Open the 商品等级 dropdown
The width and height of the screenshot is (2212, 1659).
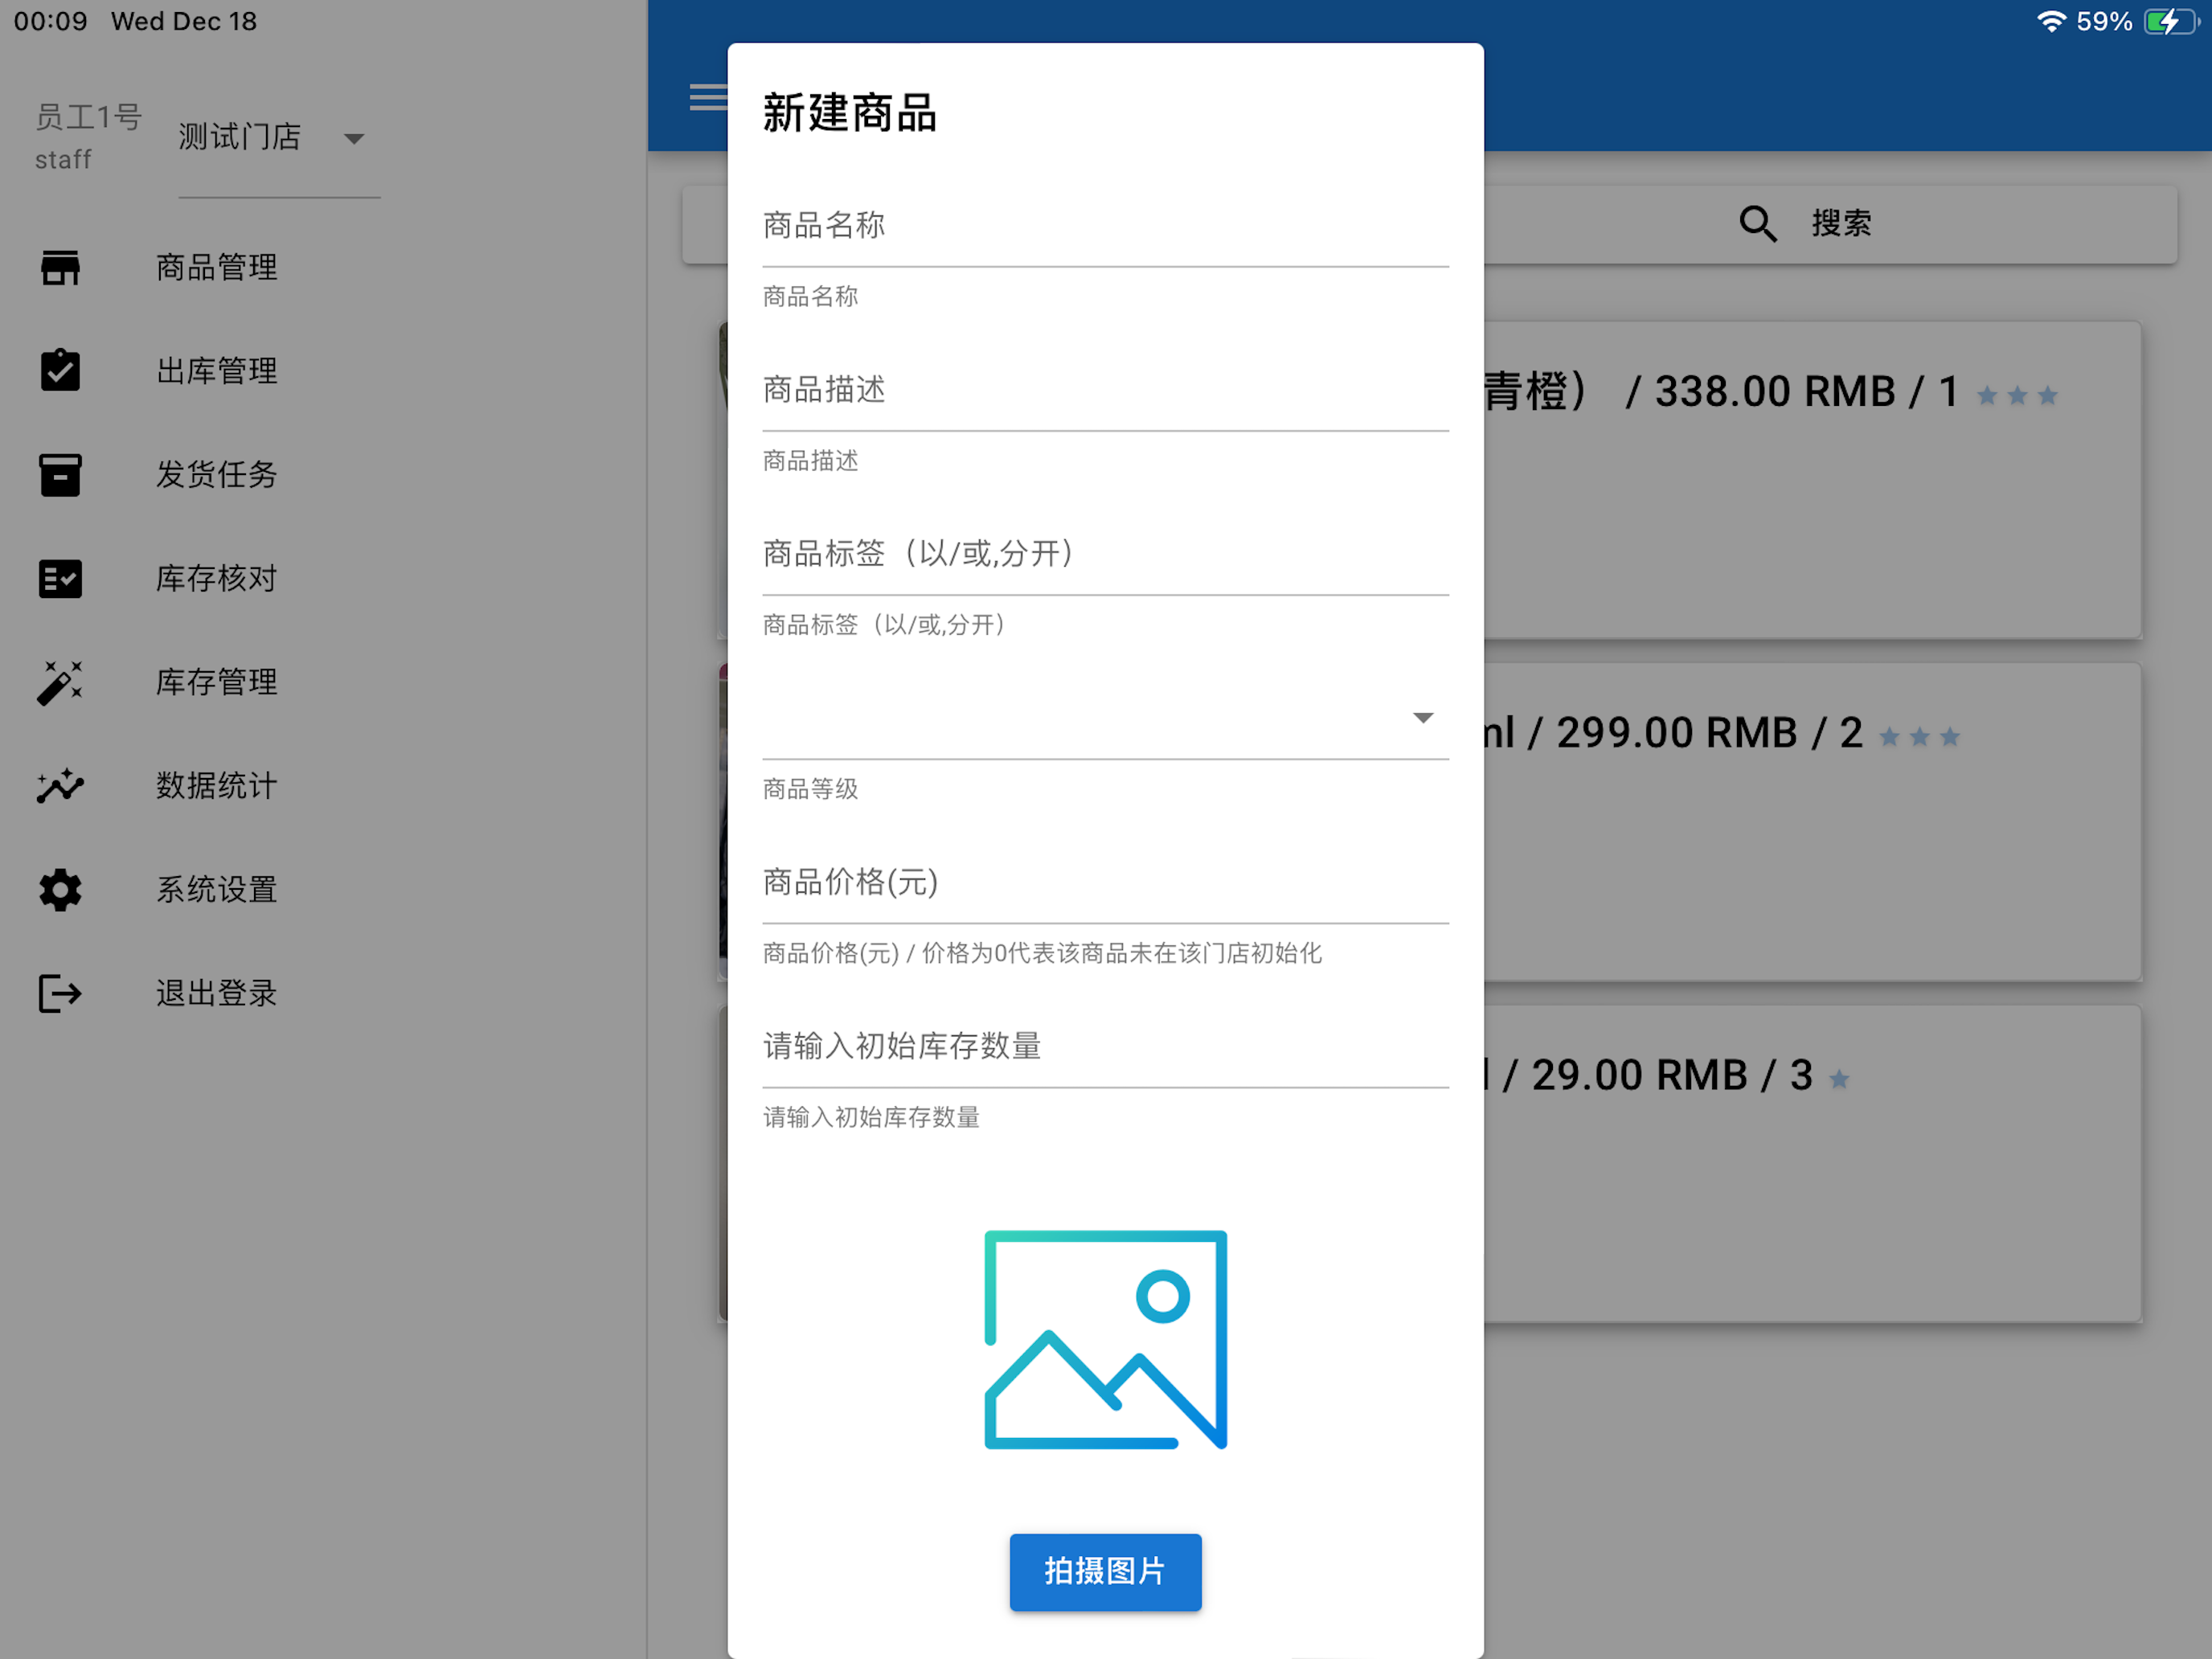click(1105, 718)
